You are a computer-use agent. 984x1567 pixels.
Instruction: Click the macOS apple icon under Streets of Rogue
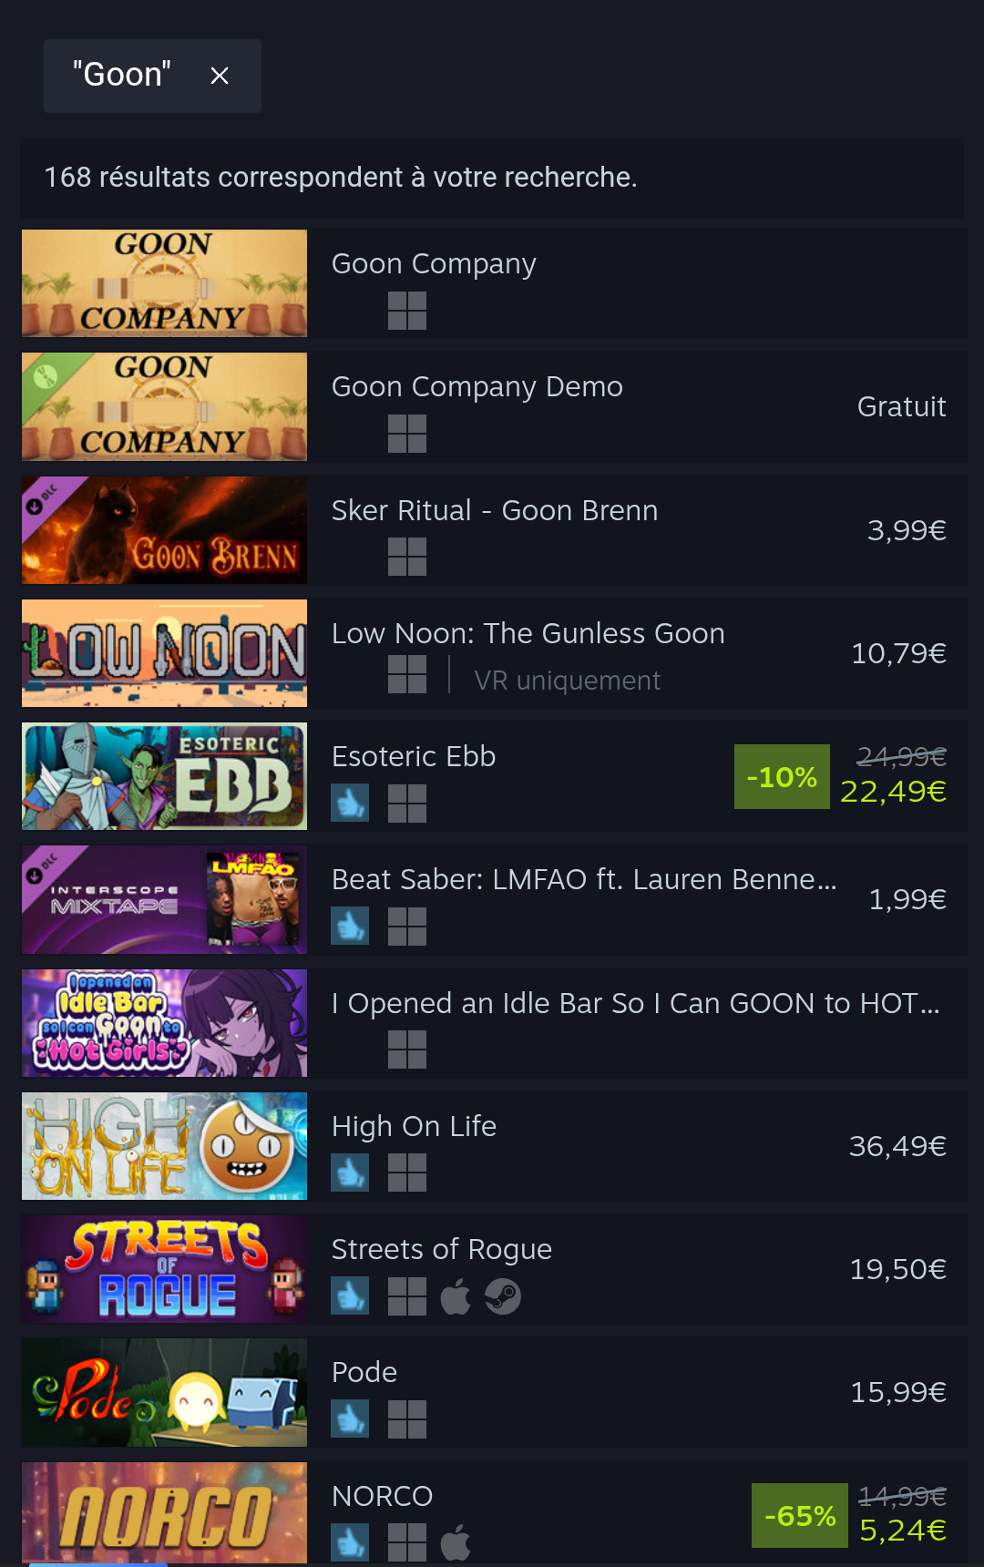[x=456, y=1296]
